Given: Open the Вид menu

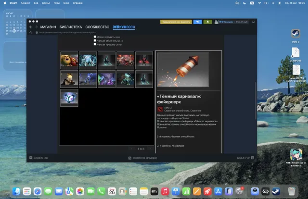Looking at the screenshot, I should (x=36, y=3).
